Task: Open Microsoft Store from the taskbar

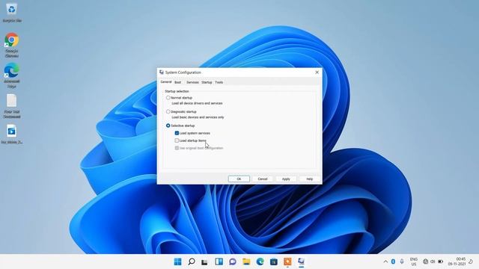Action: [x=274, y=262]
